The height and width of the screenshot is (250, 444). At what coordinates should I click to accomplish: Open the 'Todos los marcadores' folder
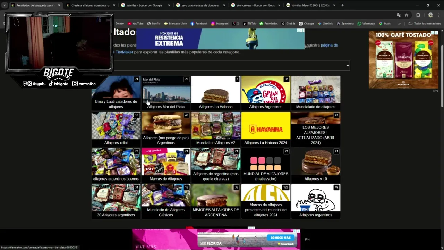pyautogui.click(x=425, y=24)
